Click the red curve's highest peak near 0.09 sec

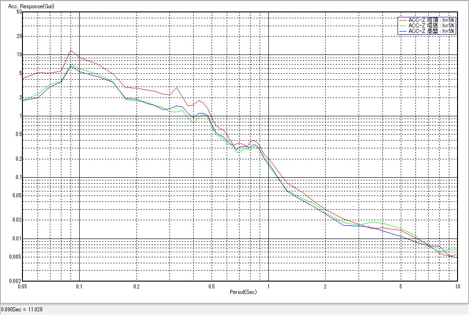tap(71, 50)
